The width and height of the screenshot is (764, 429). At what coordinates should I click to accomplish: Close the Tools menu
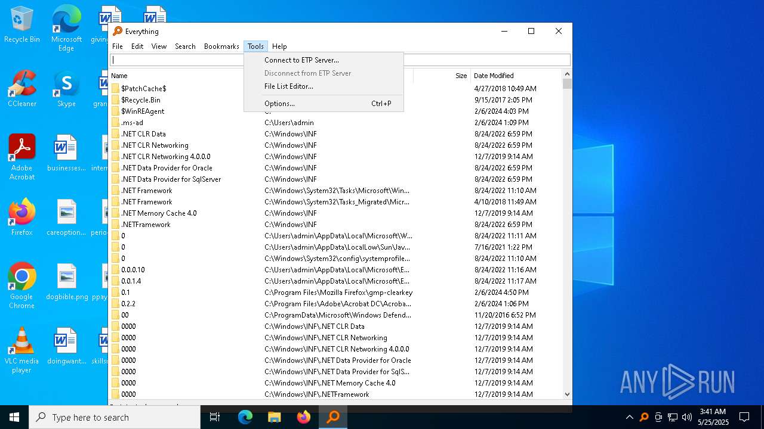tap(255, 46)
